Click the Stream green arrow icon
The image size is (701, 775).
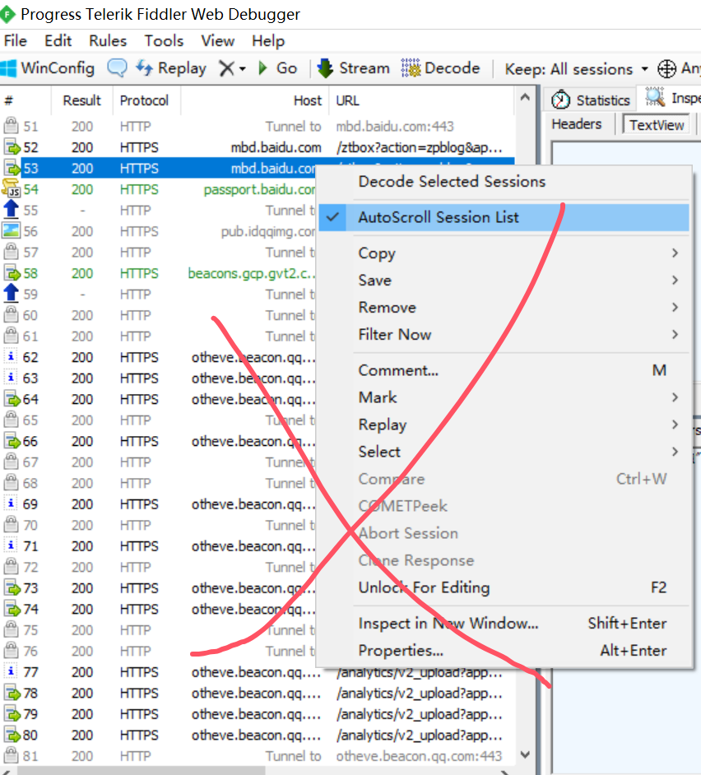(x=325, y=68)
